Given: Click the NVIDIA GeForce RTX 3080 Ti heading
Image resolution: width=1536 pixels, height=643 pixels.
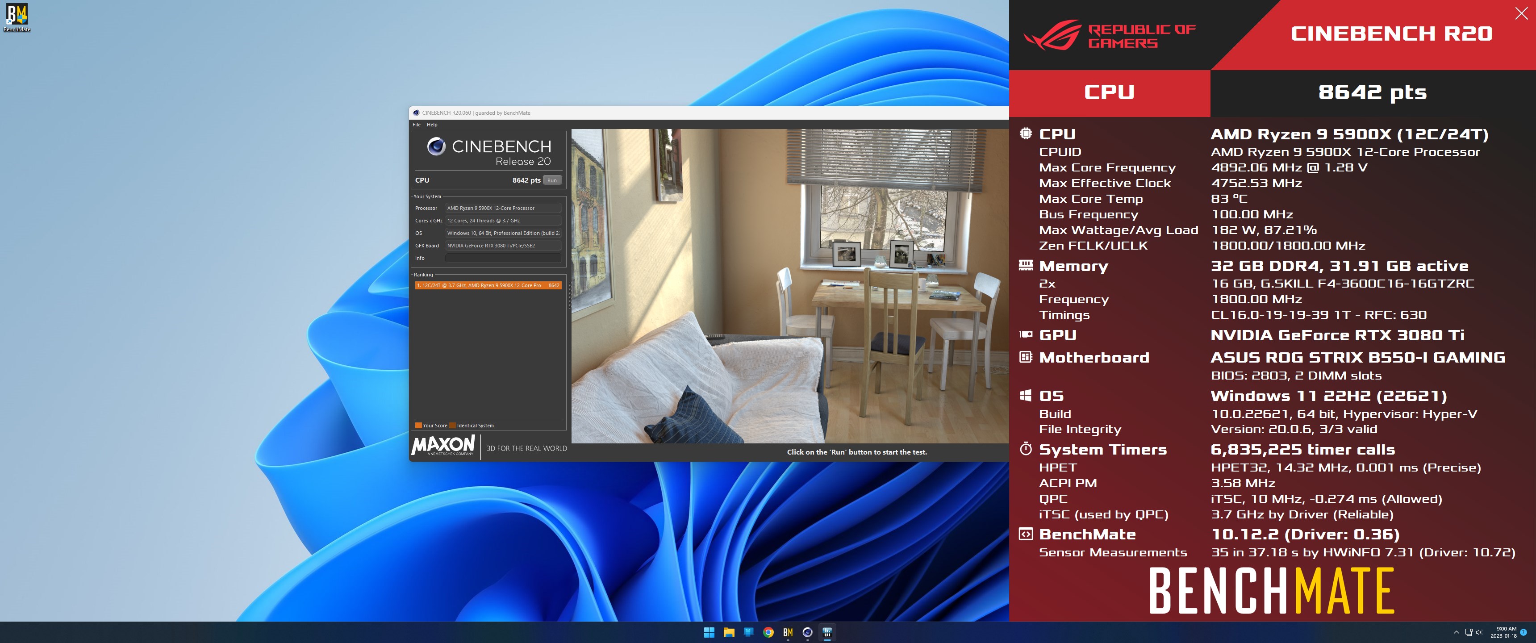Looking at the screenshot, I should pos(1337,335).
